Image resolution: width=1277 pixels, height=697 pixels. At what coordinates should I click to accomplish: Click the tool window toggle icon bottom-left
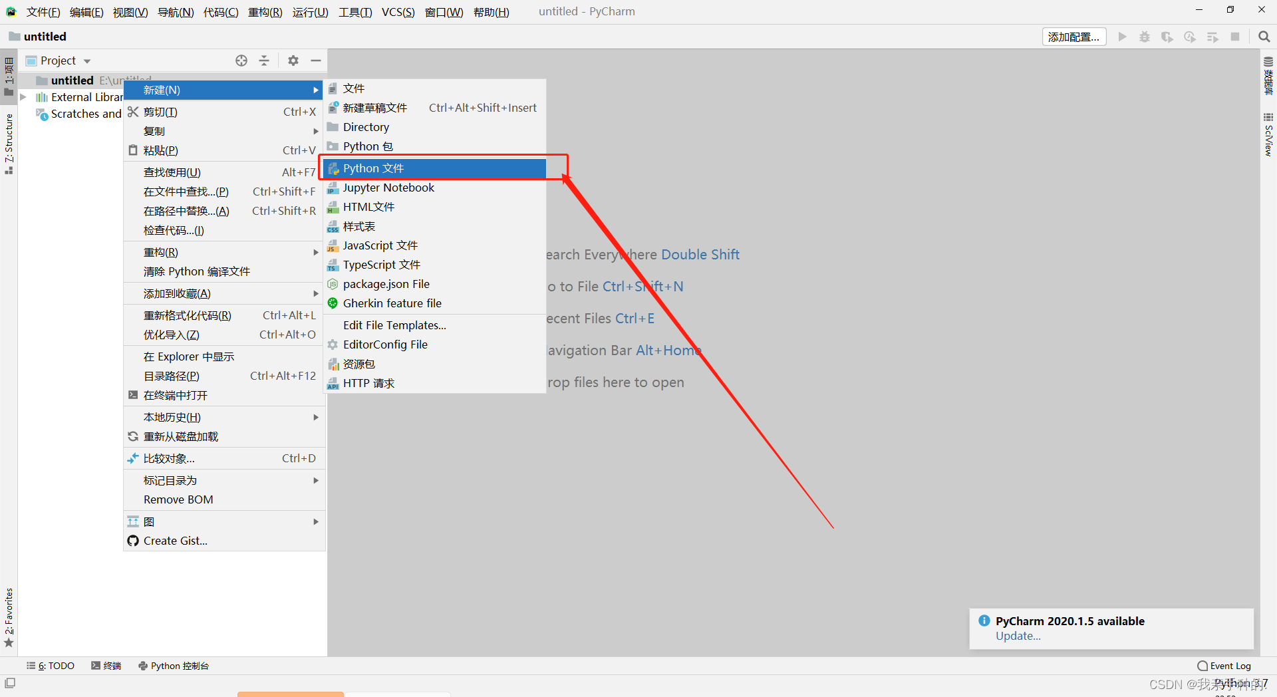(x=10, y=683)
